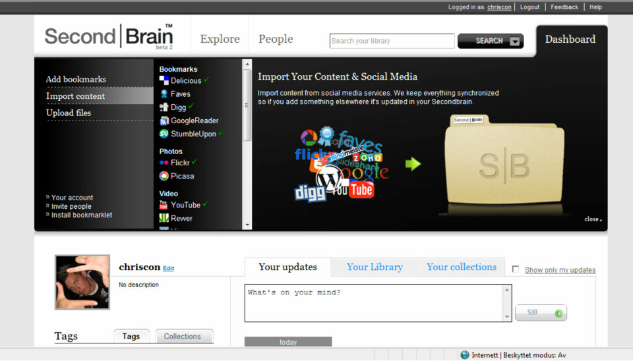Click the Flickr label
The image size is (633, 361).
180,163
